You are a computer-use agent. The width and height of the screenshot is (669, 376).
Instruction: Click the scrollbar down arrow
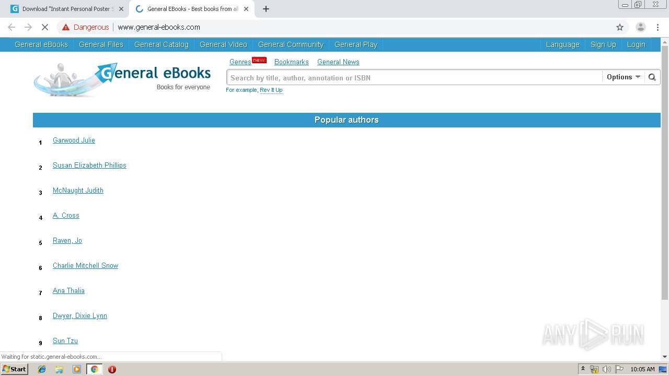coord(665,357)
